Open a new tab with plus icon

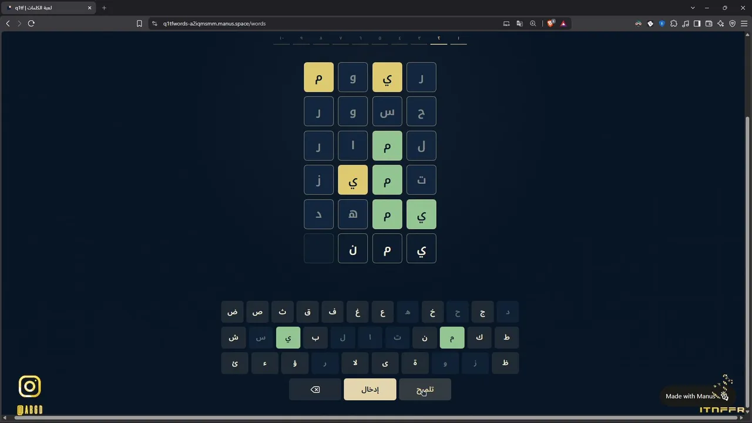(104, 8)
